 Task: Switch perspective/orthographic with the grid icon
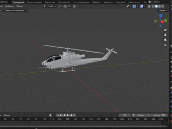coord(165,45)
